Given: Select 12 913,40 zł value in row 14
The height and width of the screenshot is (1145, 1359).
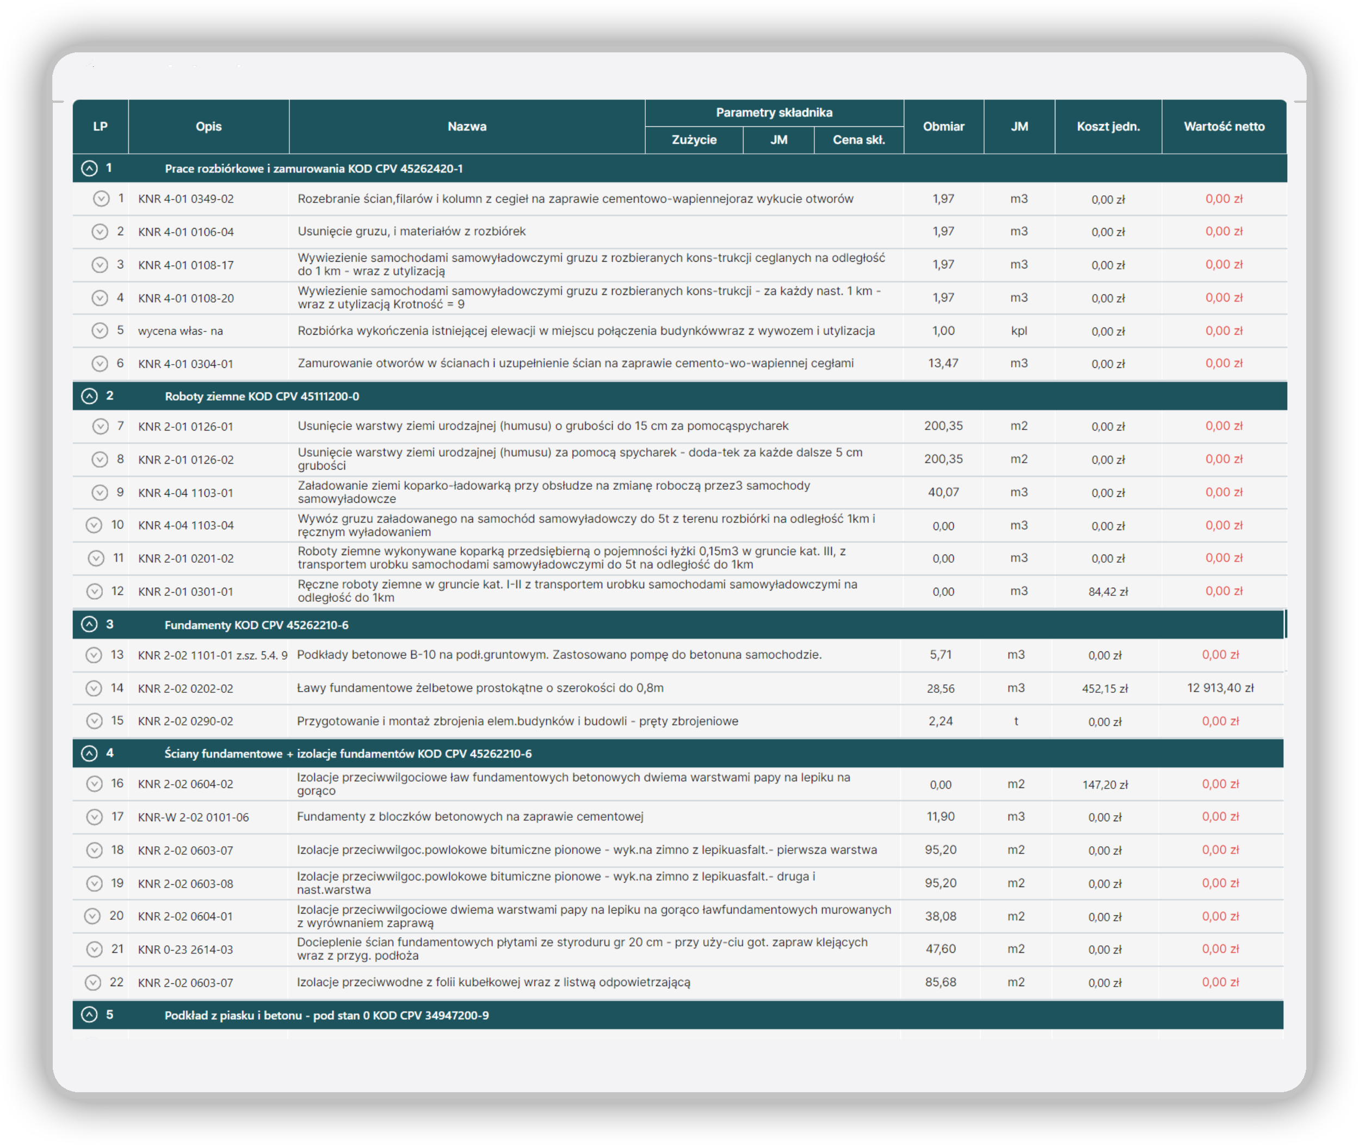Looking at the screenshot, I should [x=1220, y=688].
